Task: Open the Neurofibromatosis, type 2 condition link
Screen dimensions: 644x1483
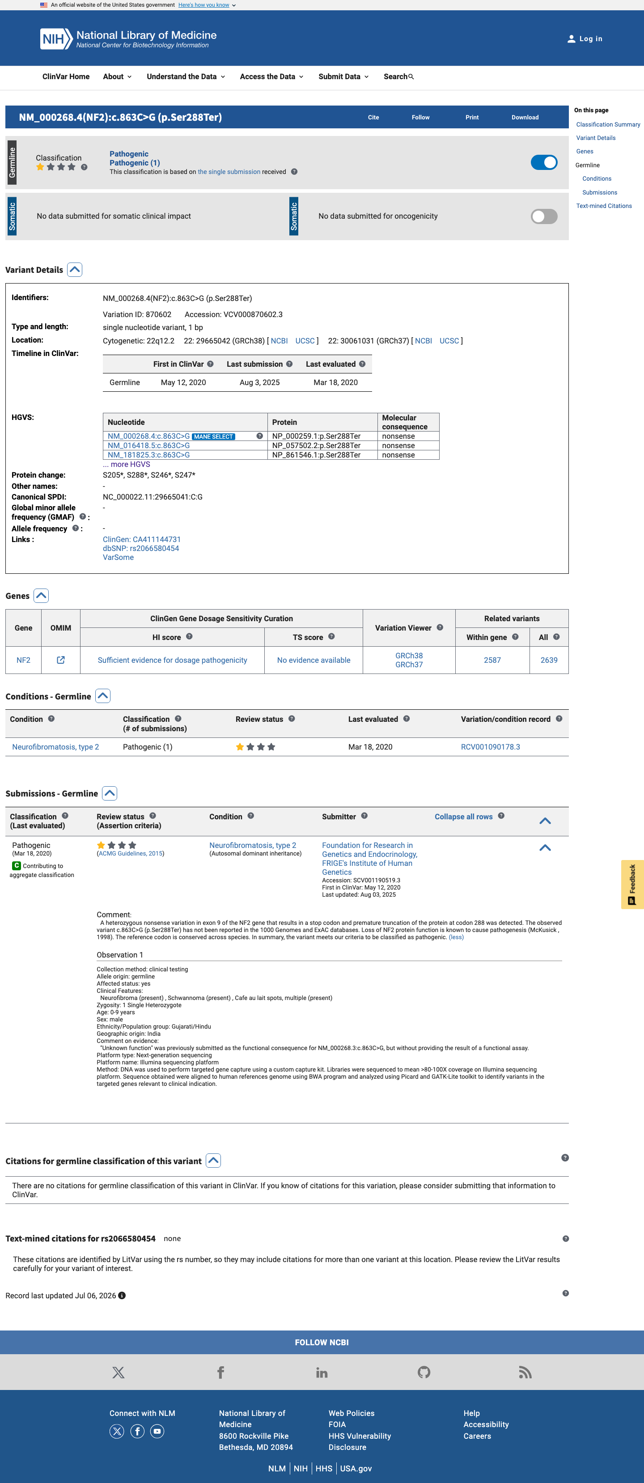Action: click(55, 747)
